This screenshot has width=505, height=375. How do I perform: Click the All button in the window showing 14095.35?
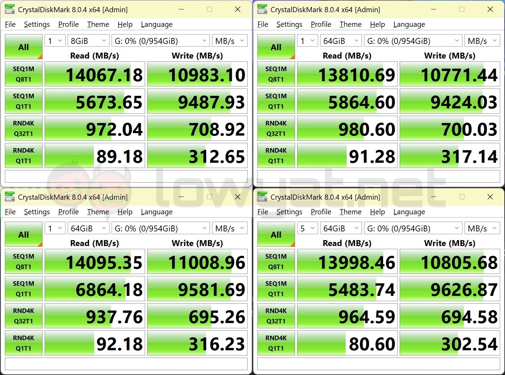[23, 234]
